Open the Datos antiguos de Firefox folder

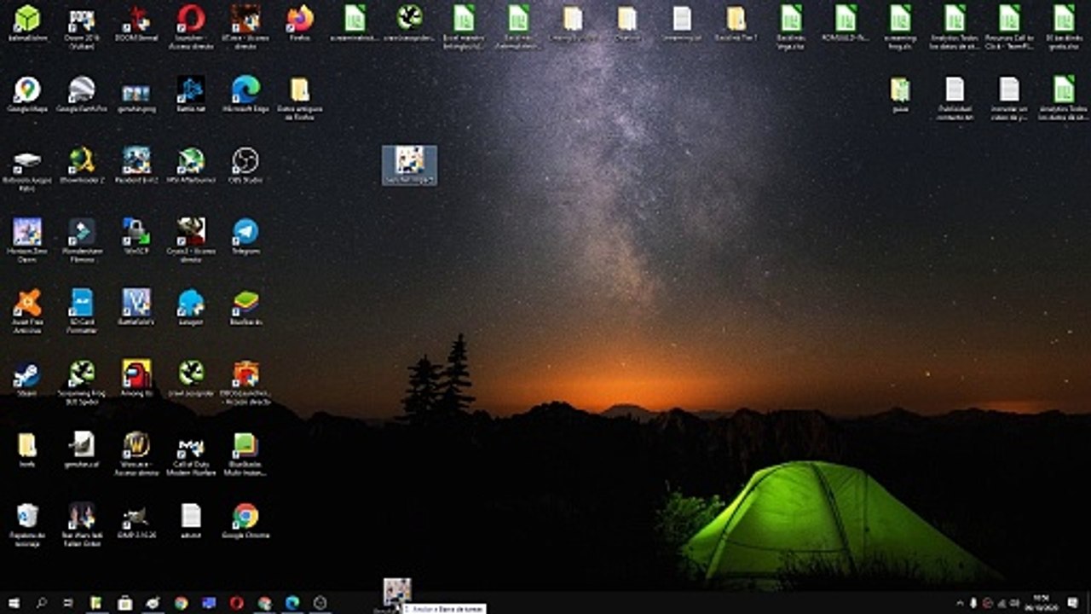[300, 98]
